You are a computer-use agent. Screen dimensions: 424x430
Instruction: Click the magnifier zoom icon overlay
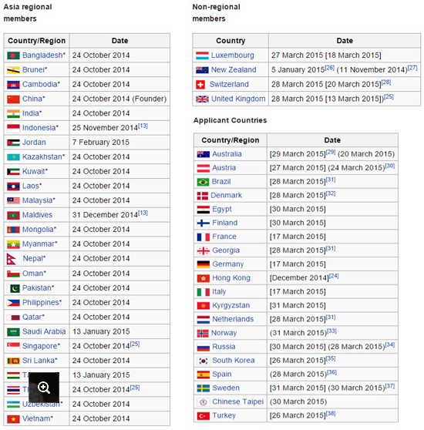coord(44,388)
